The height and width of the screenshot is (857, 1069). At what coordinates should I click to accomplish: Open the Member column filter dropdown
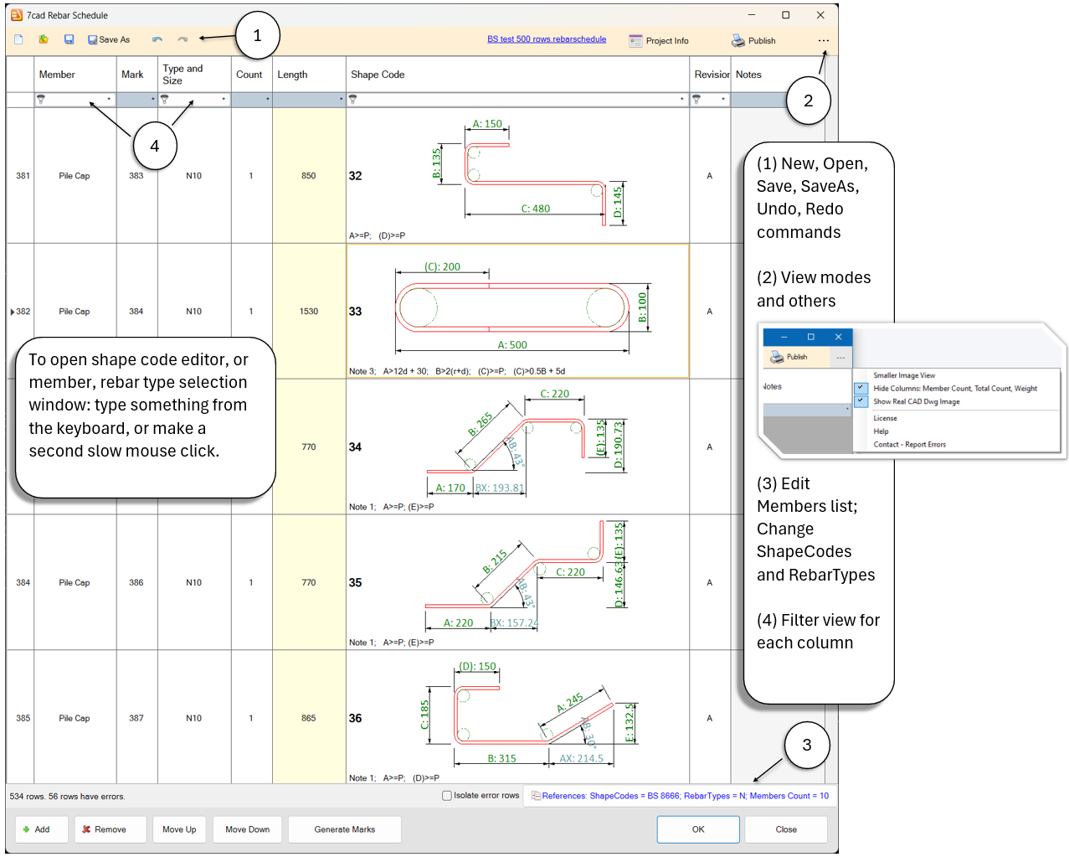[109, 100]
